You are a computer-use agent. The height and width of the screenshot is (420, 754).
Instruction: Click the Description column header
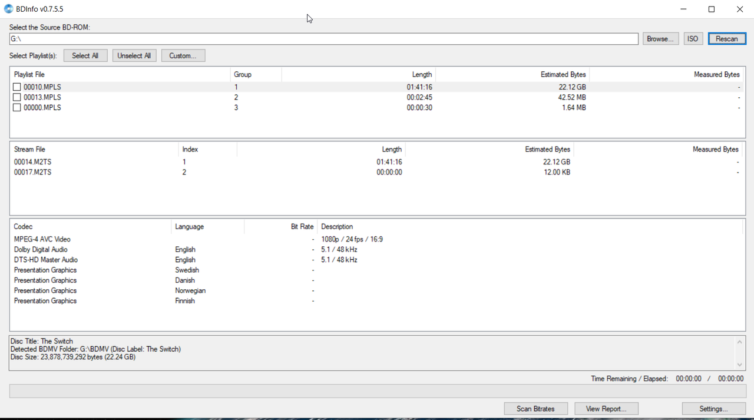[x=530, y=227]
